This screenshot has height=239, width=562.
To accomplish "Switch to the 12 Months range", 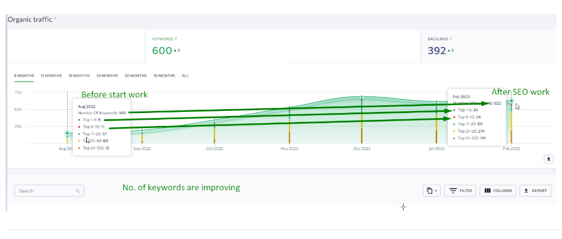I will pyautogui.click(x=51, y=76).
